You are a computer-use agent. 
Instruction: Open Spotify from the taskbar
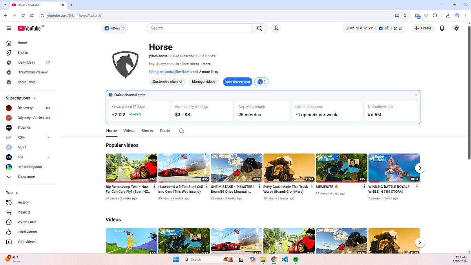tap(296, 260)
